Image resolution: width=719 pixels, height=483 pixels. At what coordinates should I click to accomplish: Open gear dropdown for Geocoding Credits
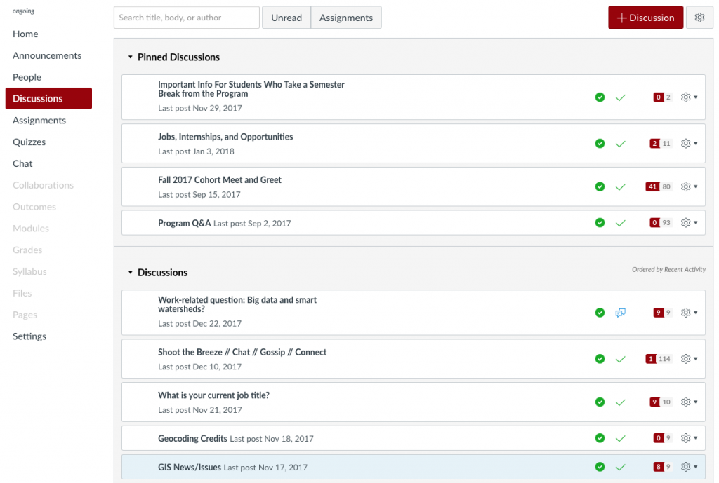pyautogui.click(x=689, y=438)
